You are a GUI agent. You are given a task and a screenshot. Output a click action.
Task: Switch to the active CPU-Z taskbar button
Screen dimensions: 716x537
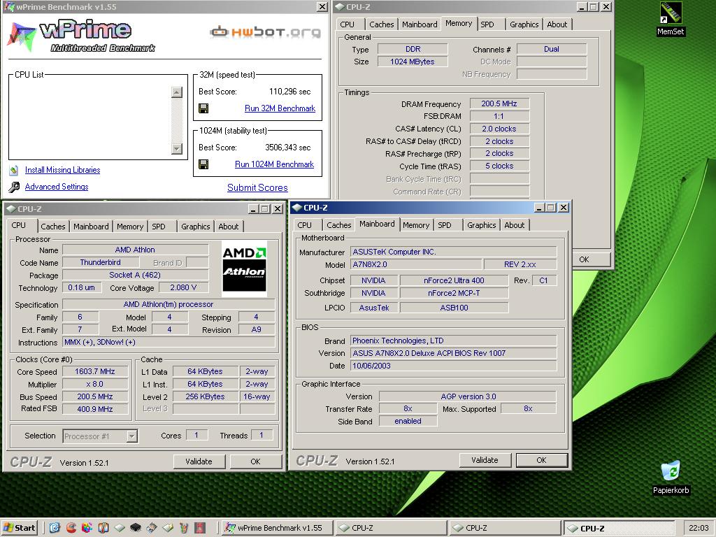click(x=620, y=529)
